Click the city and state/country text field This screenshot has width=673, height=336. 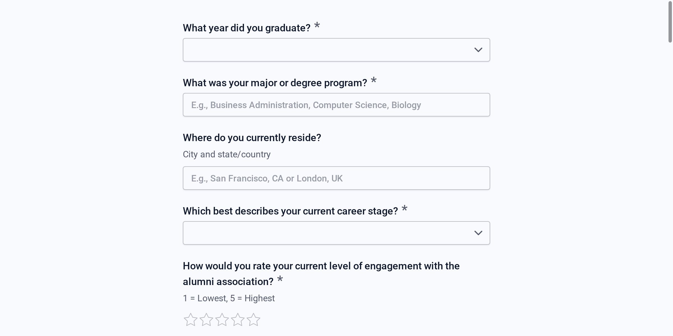pyautogui.click(x=336, y=178)
